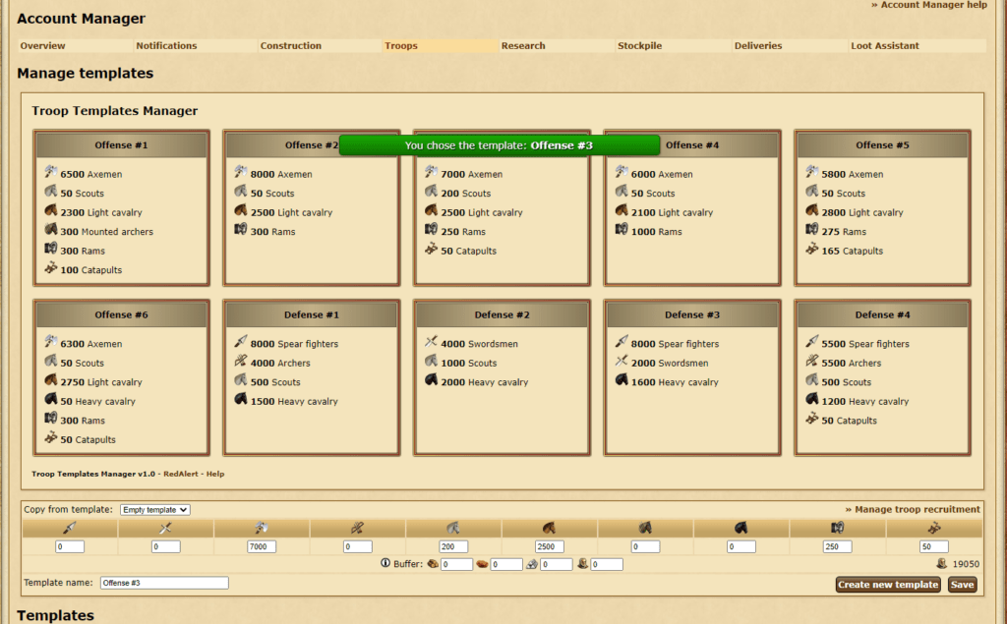
Task: Go to the Construction tab
Action: click(291, 45)
